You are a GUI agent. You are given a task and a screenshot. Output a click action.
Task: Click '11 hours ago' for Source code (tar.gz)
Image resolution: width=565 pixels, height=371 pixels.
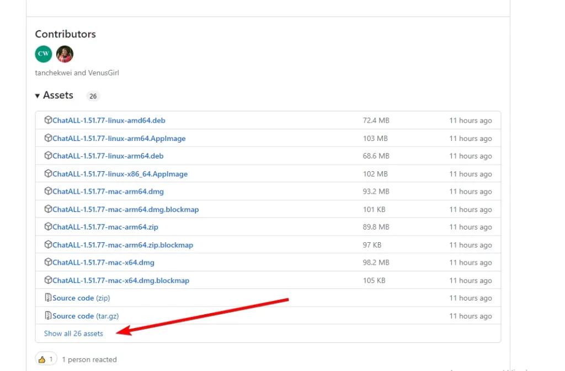coord(470,317)
